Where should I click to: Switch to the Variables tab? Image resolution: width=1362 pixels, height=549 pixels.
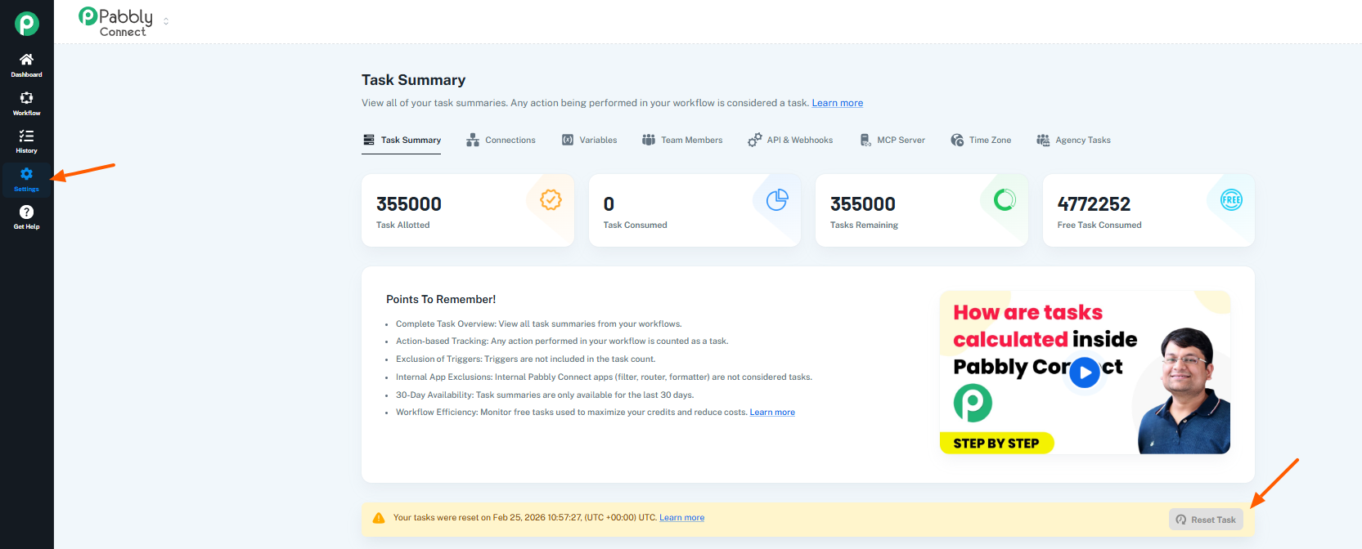589,141
